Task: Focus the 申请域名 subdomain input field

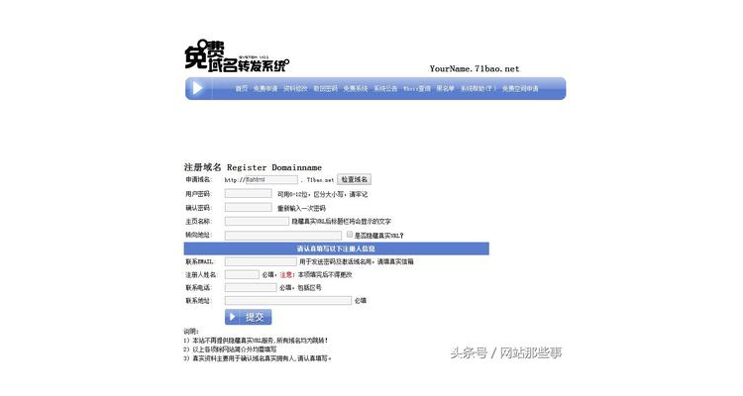Action: (x=271, y=179)
